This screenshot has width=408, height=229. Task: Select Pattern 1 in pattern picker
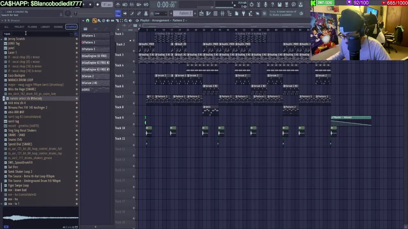pos(95,36)
